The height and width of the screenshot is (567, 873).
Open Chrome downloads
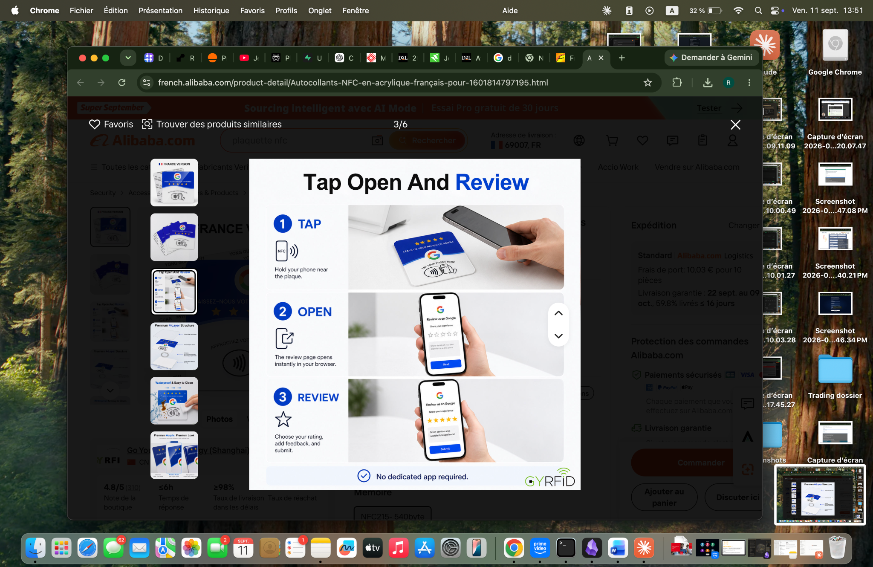pyautogui.click(x=708, y=83)
